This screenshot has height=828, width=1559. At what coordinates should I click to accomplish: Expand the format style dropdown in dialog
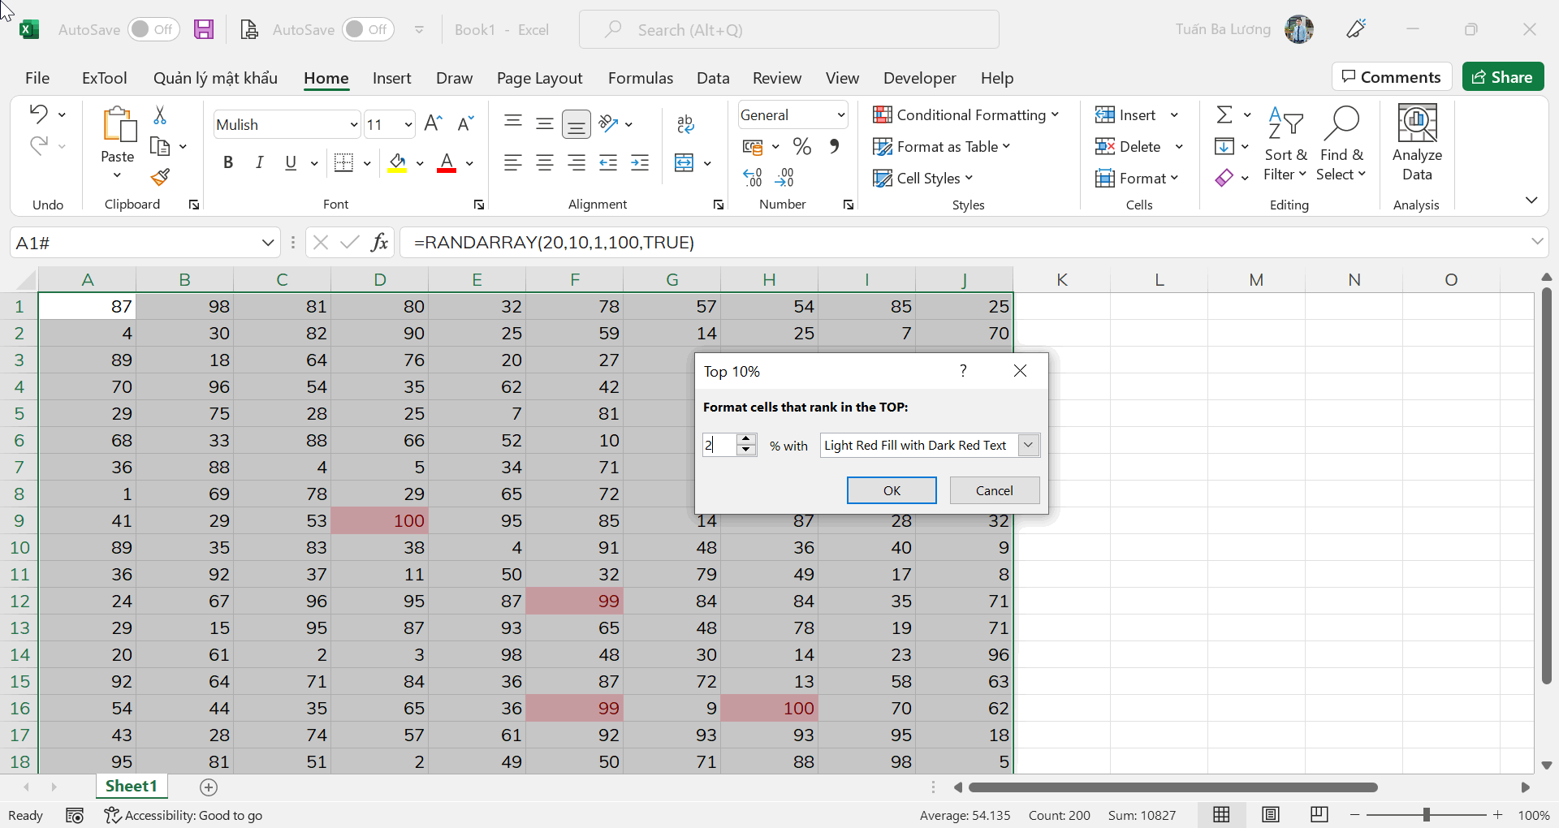1028,445
